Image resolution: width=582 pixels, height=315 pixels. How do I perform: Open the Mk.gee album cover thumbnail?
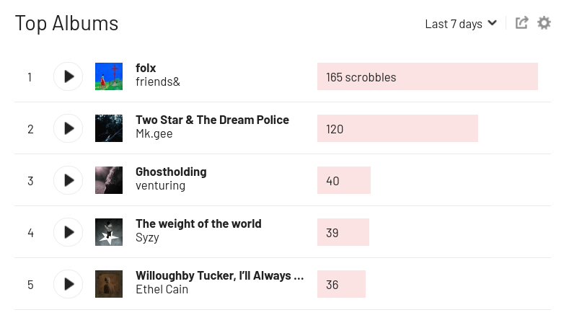point(109,128)
